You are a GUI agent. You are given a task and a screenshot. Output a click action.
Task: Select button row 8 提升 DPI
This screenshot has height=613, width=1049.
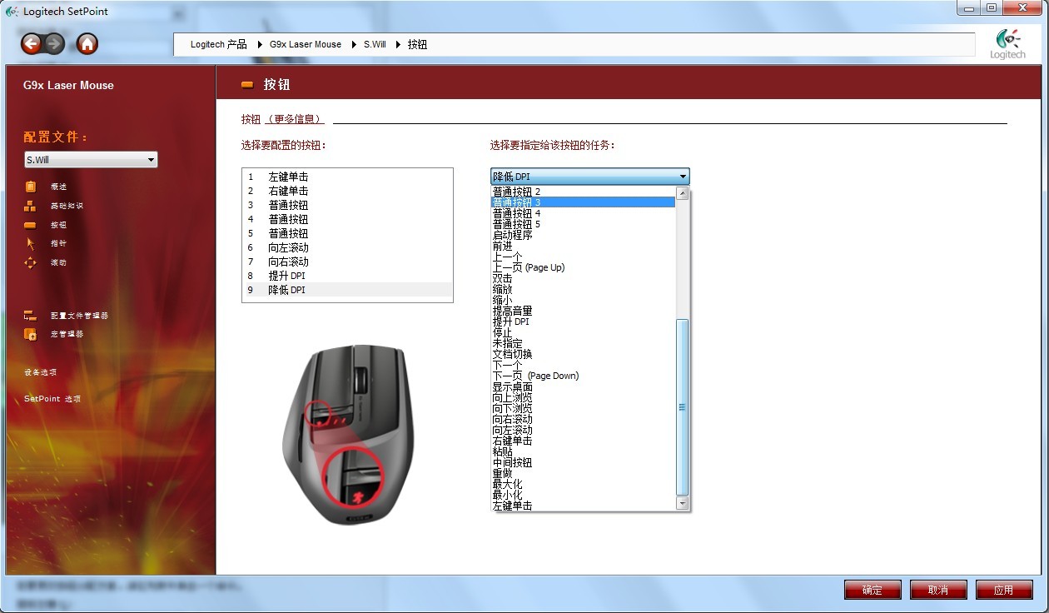(347, 277)
